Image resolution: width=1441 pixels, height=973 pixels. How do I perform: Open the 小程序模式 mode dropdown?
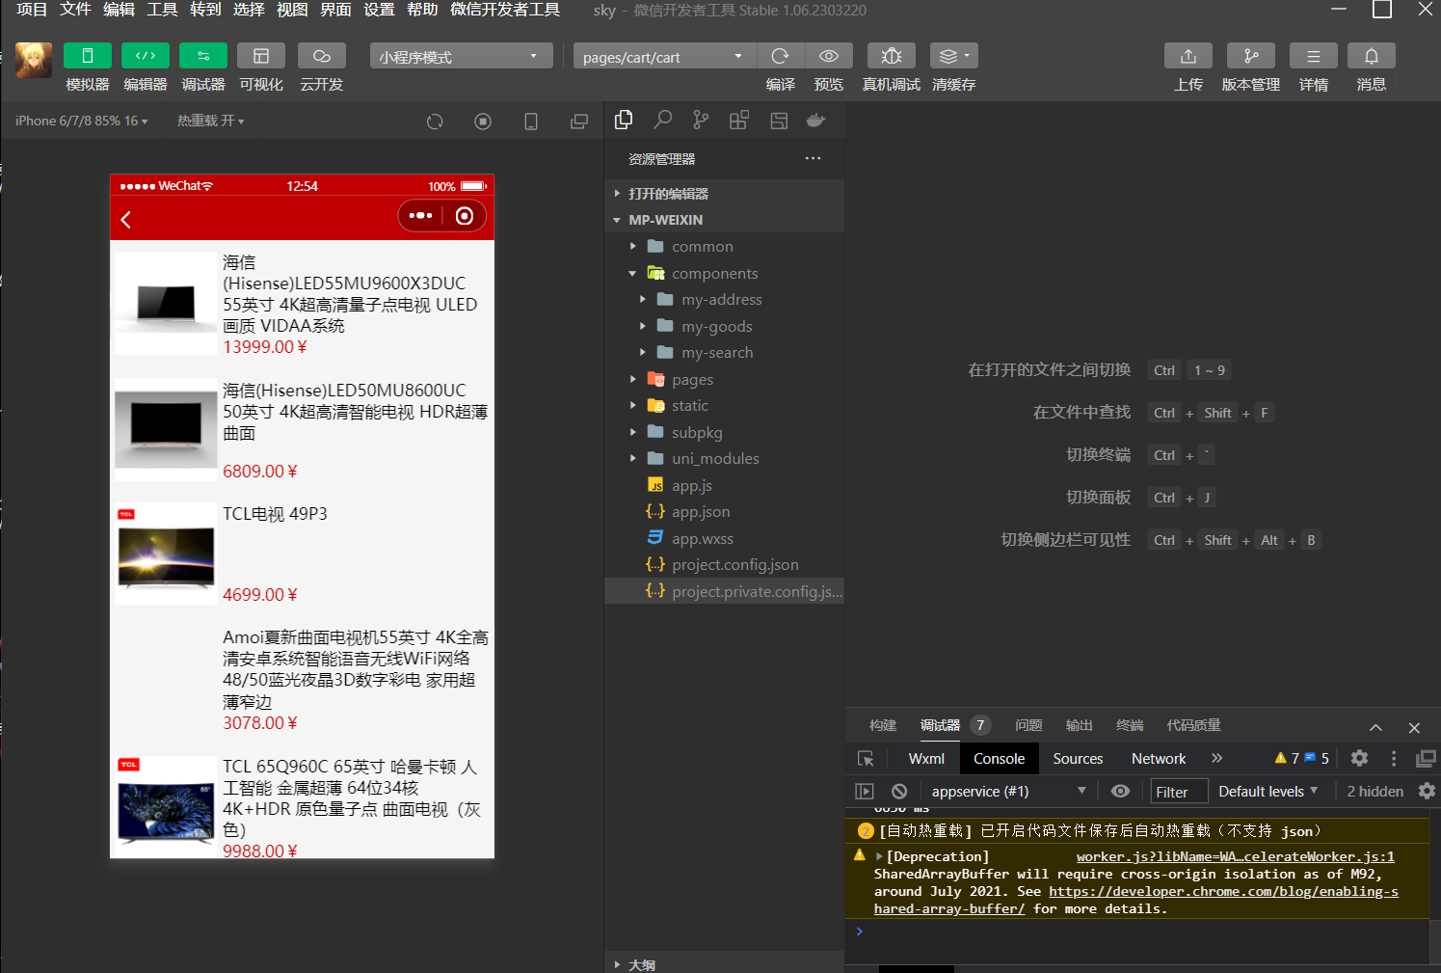[461, 56]
